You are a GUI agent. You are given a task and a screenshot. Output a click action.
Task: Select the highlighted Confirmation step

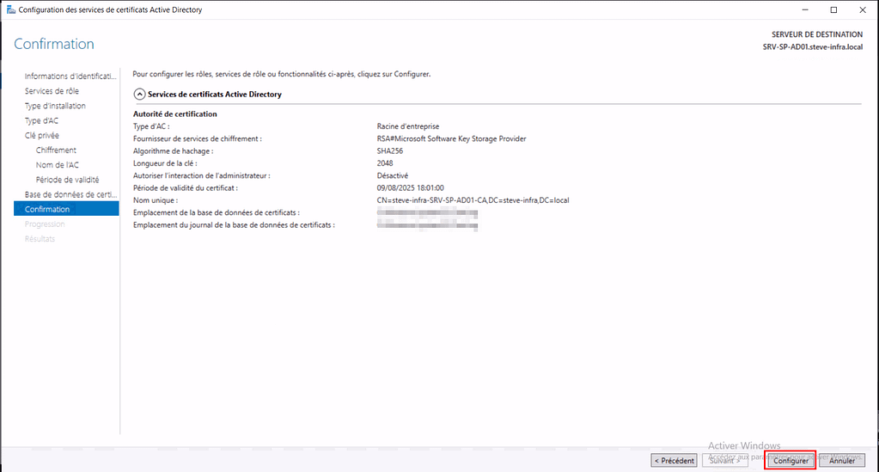click(47, 209)
